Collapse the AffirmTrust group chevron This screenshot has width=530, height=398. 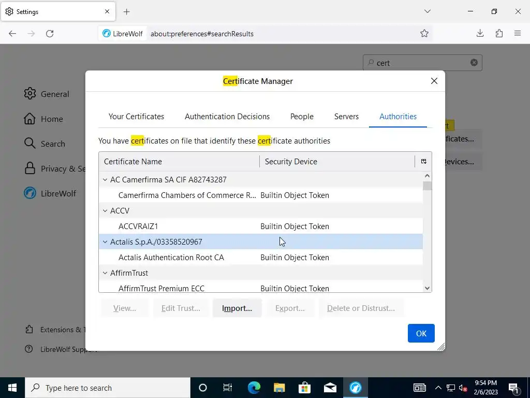pos(105,273)
